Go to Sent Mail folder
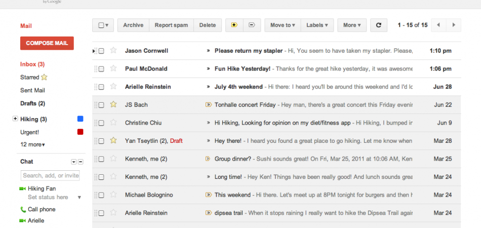 32,90
